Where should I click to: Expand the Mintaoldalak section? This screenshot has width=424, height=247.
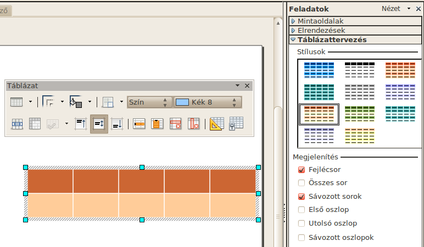pos(355,21)
